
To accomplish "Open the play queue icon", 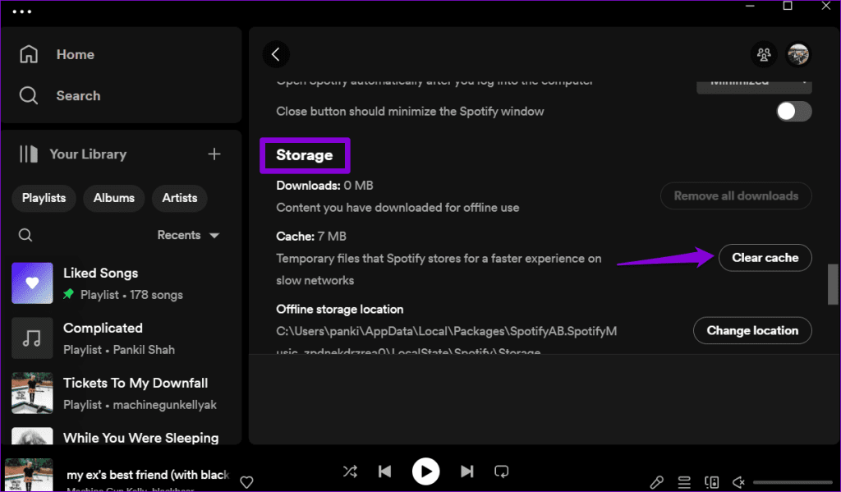I will (684, 482).
